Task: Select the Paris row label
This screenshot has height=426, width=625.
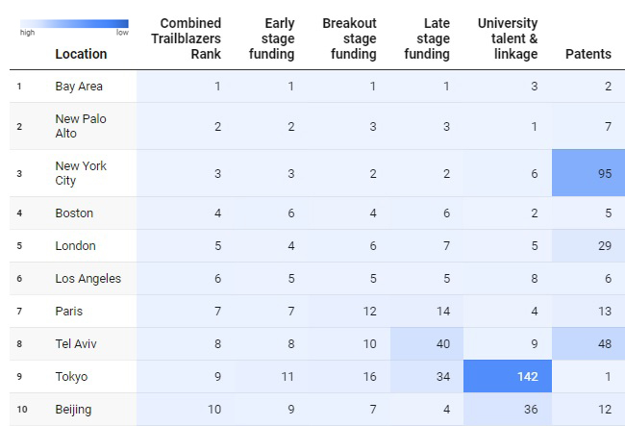Action: (x=69, y=312)
